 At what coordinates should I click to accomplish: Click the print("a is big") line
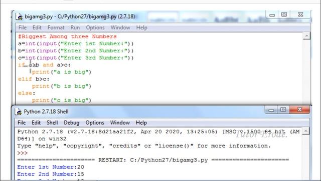(x=61, y=72)
